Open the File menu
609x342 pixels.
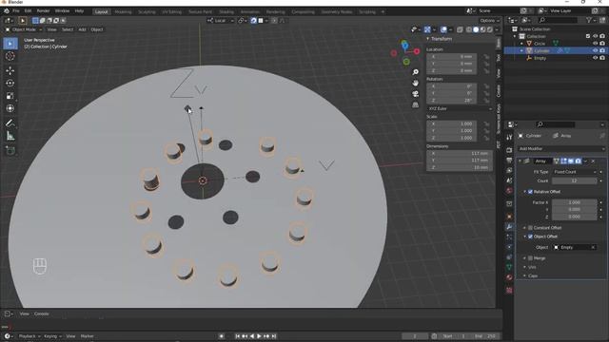coord(16,10)
